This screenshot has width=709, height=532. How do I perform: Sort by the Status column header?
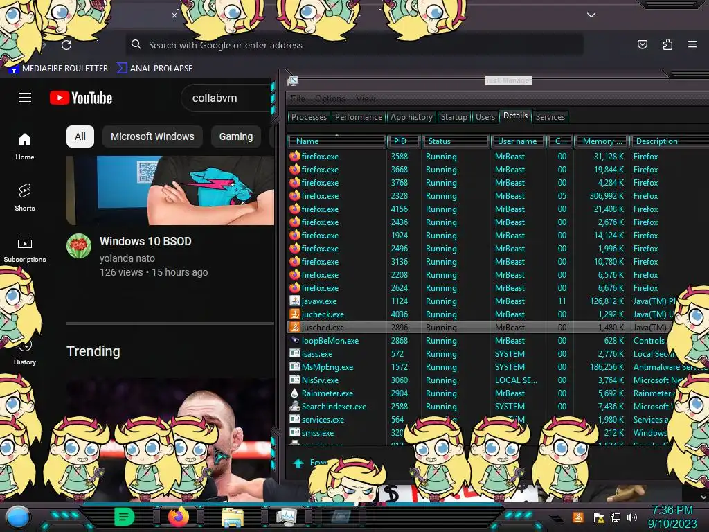[456, 141]
